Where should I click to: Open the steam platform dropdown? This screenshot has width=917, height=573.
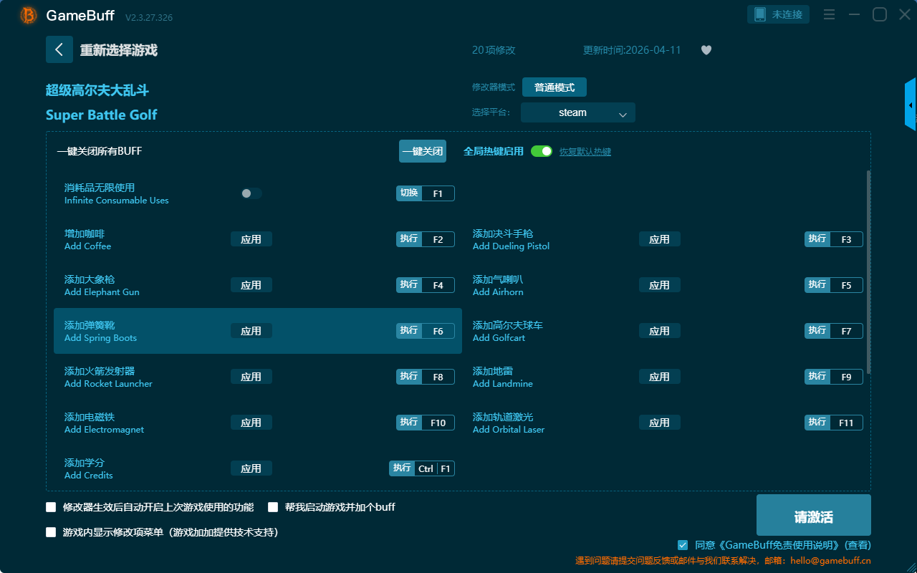point(577,112)
